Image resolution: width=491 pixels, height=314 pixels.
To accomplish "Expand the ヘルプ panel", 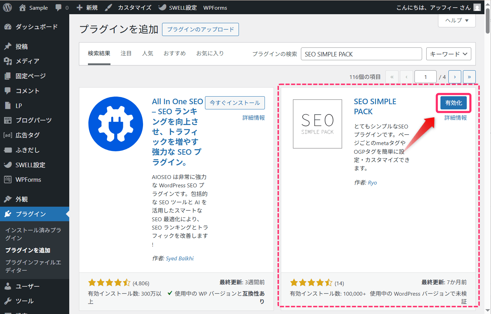I will coord(456,21).
